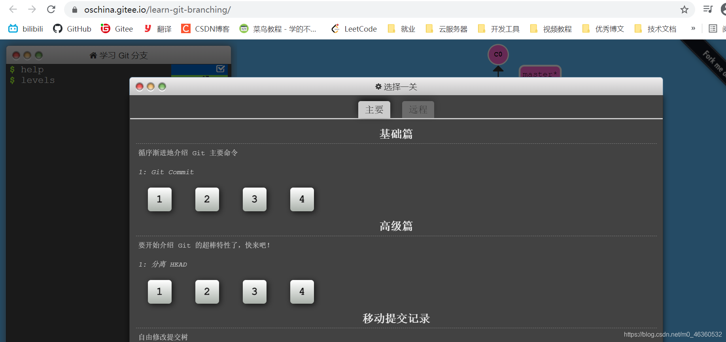Select level 4 in 高级篇
The height and width of the screenshot is (342, 726).
(302, 292)
